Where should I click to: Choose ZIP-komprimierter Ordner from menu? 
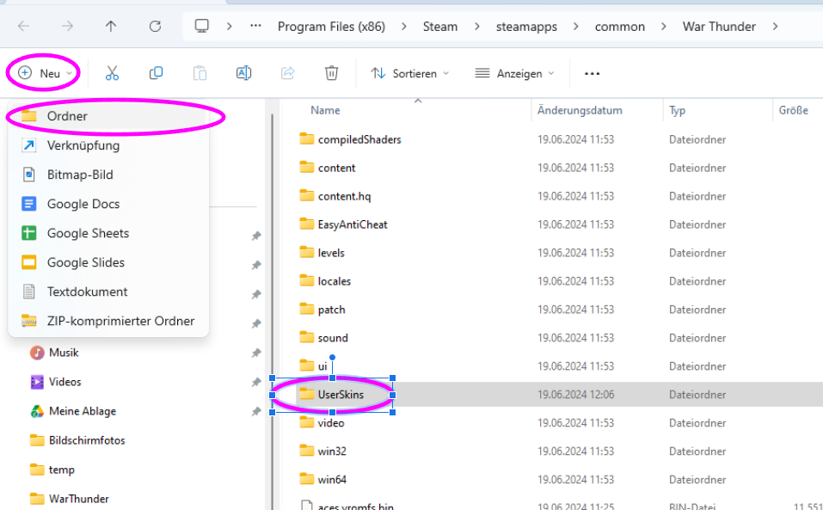coord(108,321)
